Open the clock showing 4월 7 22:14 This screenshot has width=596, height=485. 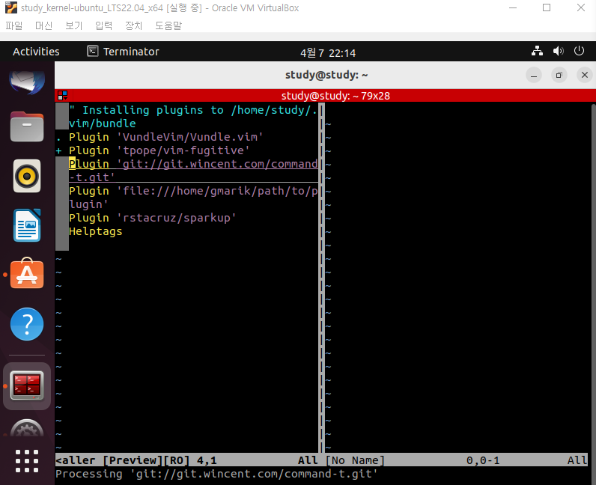coord(328,53)
